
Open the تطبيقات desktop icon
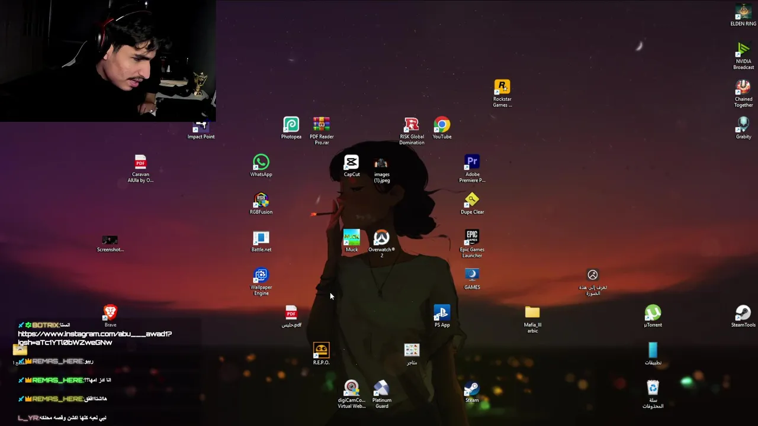pos(653,354)
